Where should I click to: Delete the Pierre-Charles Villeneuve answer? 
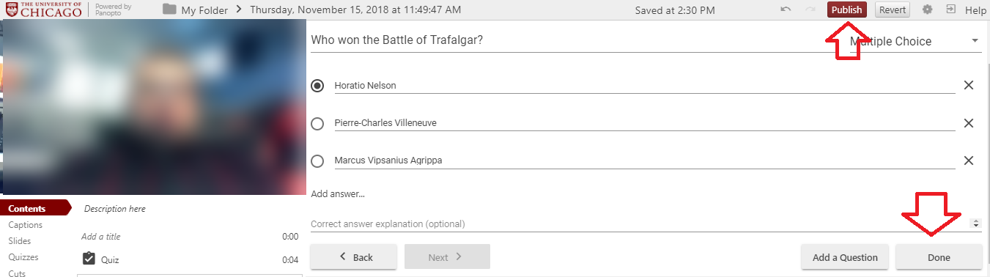[x=968, y=123]
